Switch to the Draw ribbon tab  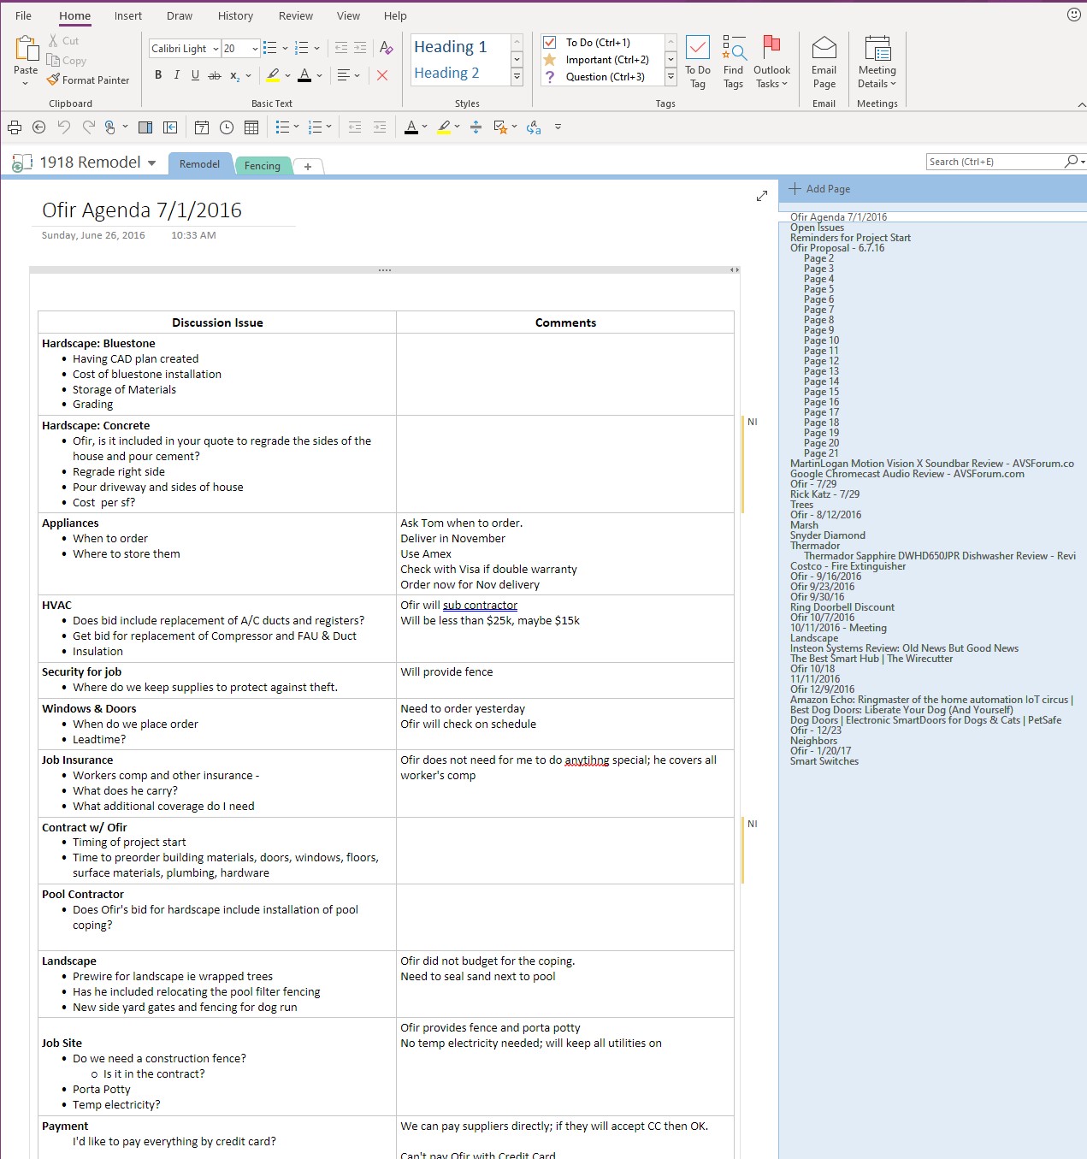(x=180, y=15)
